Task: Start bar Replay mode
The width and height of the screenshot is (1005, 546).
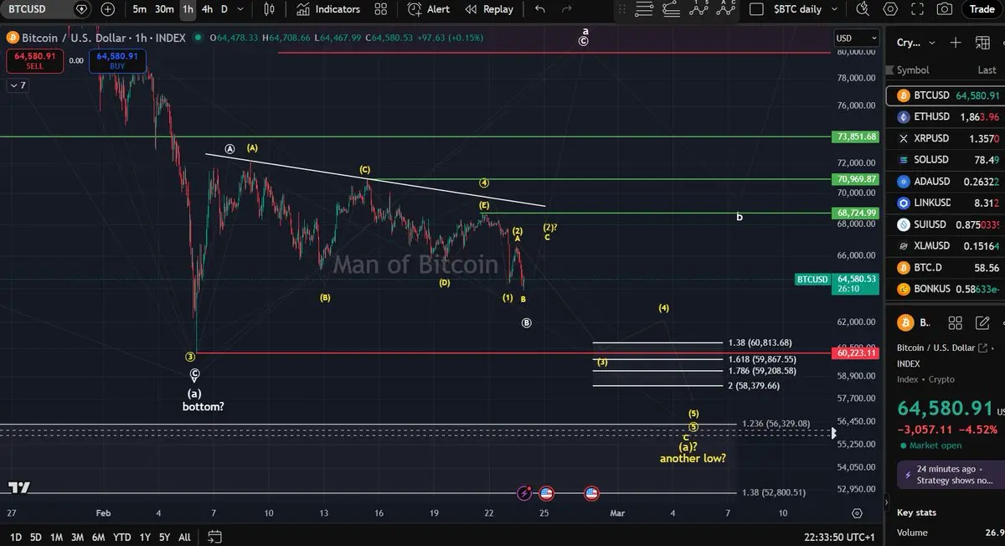Action: [x=489, y=9]
